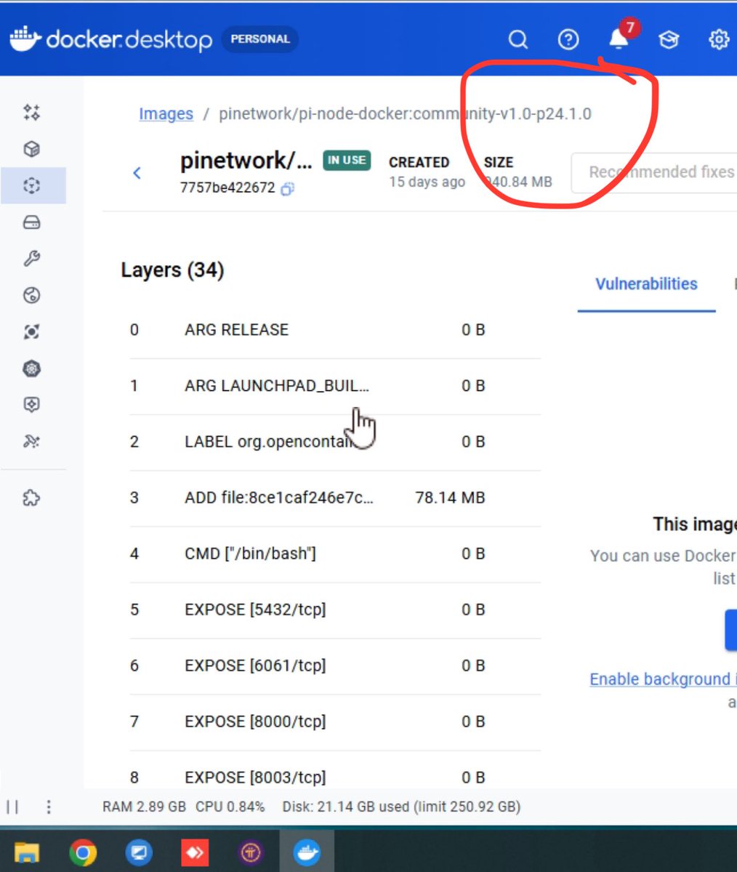Click the breadcrumb pinetwork/pi-node-docker image tag text
The width and height of the screenshot is (737, 872).
point(405,114)
